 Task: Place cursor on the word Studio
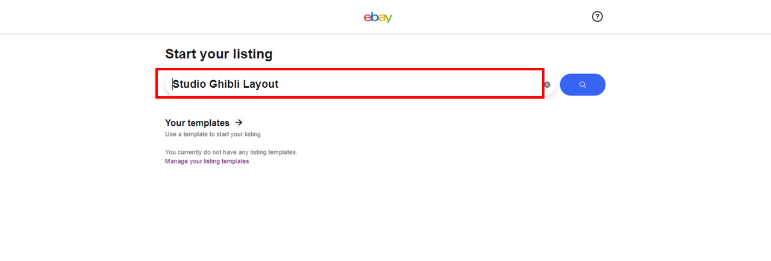189,84
